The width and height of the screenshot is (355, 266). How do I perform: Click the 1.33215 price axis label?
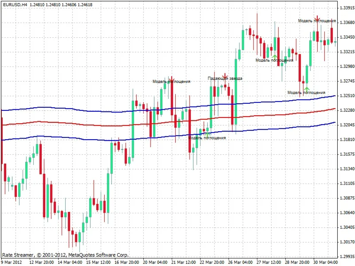(x=347, y=52)
